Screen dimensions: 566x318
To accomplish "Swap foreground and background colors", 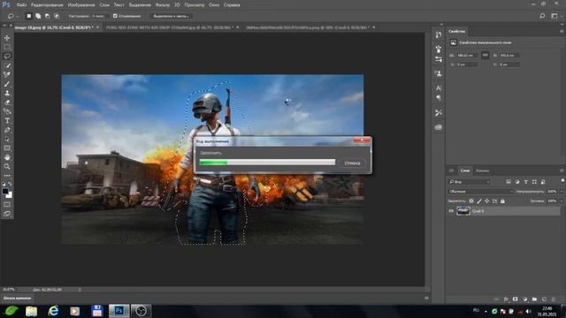I will (10, 184).
